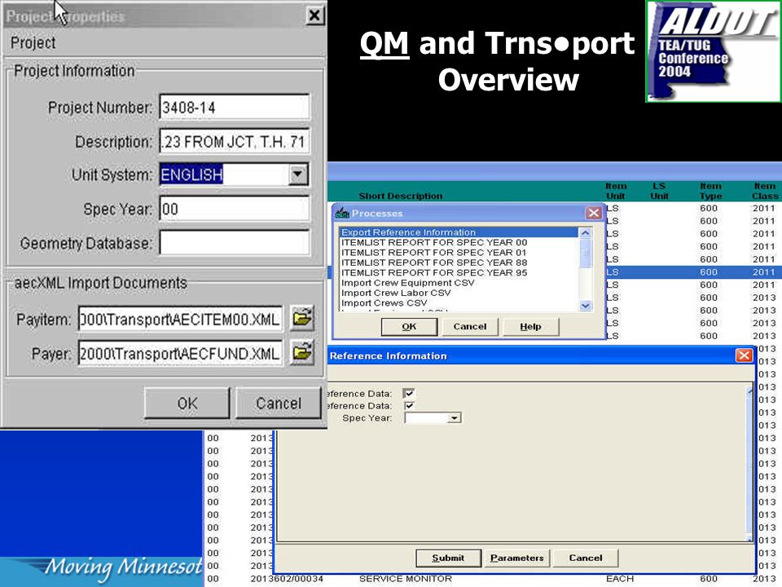Click Submit in Reference Information

(448, 558)
